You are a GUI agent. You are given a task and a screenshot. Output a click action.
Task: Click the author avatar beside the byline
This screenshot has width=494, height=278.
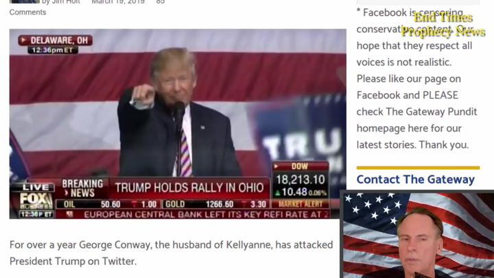[24, 1]
